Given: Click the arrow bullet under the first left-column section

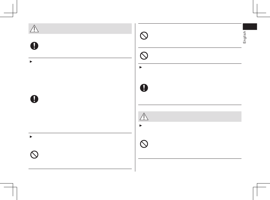Looking at the screenshot, I should click(31, 62).
